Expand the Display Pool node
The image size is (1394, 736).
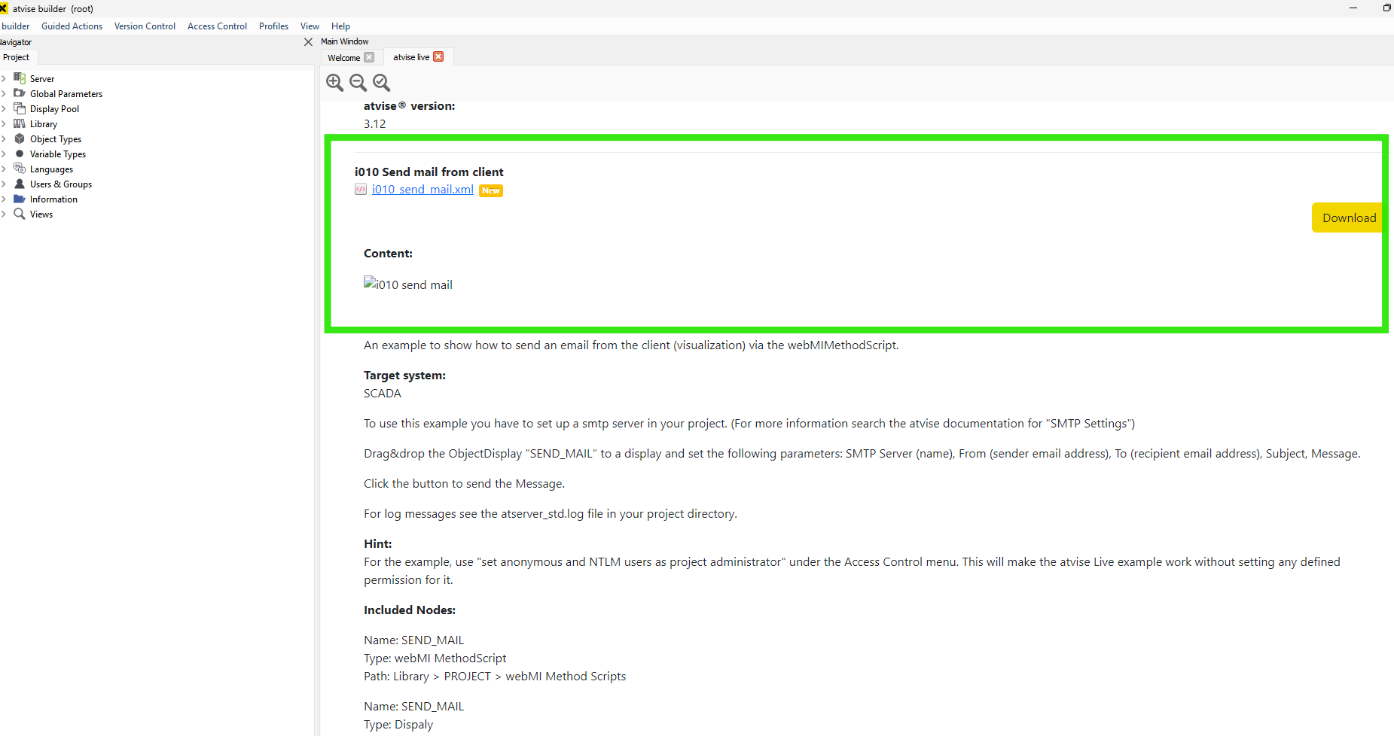[4, 108]
